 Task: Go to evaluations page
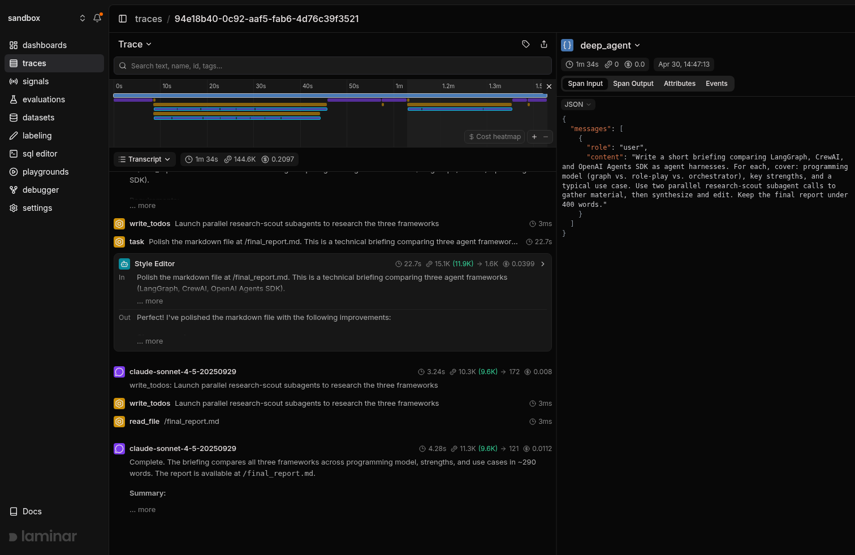tap(54, 99)
